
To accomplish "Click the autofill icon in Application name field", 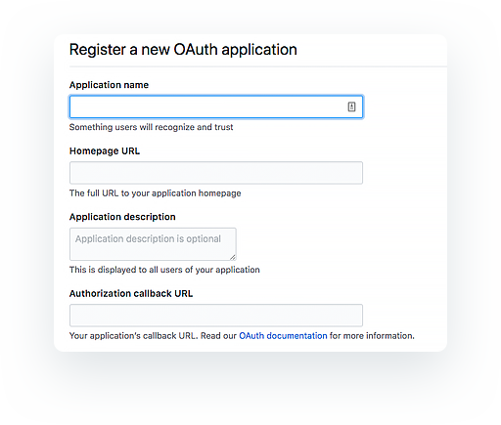I will (x=351, y=106).
